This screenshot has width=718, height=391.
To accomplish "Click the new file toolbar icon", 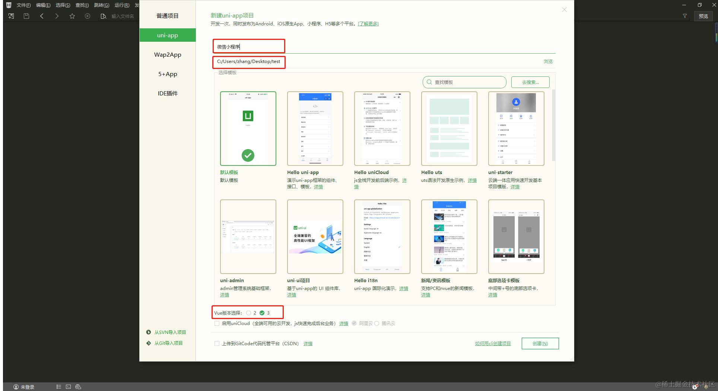I will click(x=11, y=16).
